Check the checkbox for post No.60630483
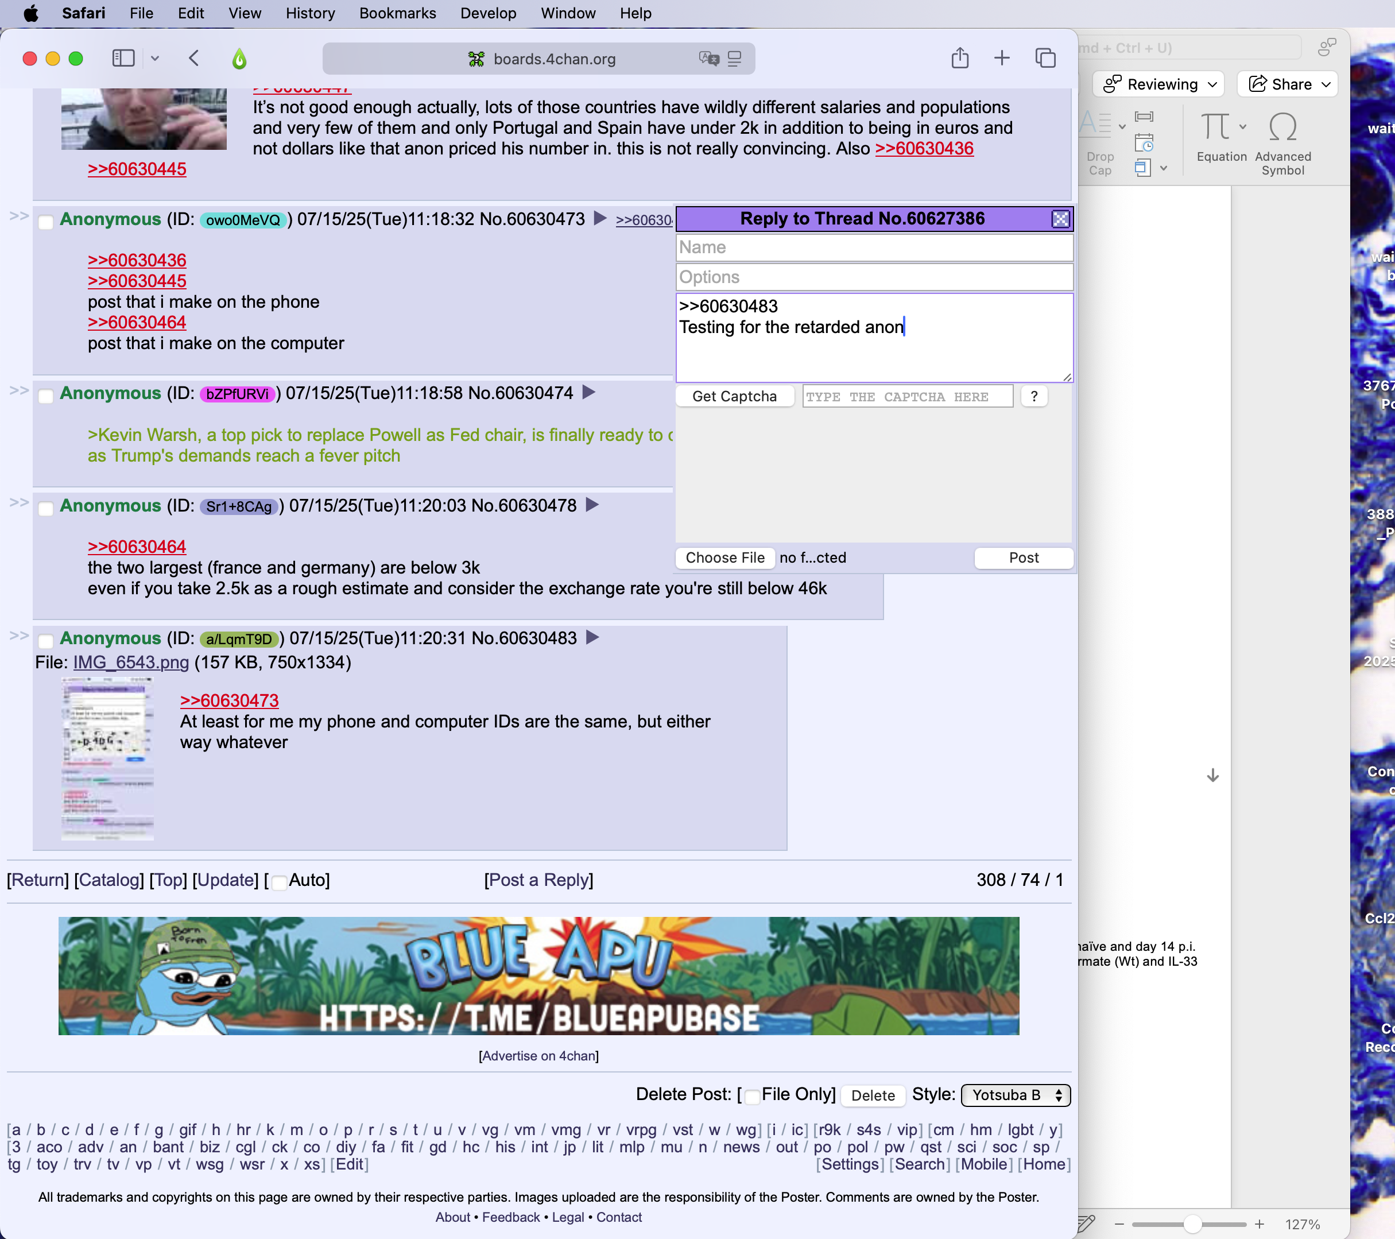Image resolution: width=1395 pixels, height=1239 pixels. tap(46, 641)
